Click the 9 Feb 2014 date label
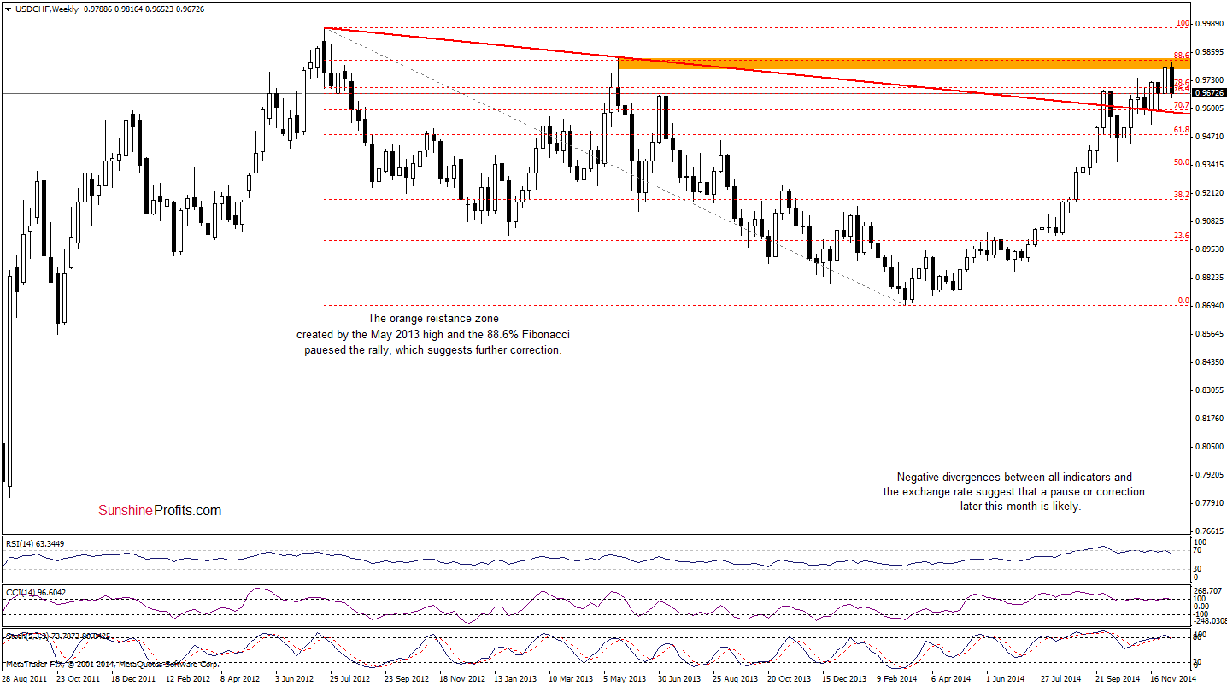The image size is (1227, 686). [x=899, y=678]
